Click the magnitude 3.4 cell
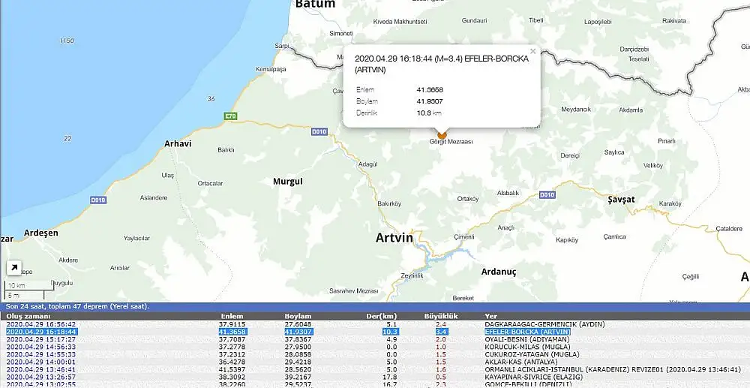 pyautogui.click(x=441, y=332)
